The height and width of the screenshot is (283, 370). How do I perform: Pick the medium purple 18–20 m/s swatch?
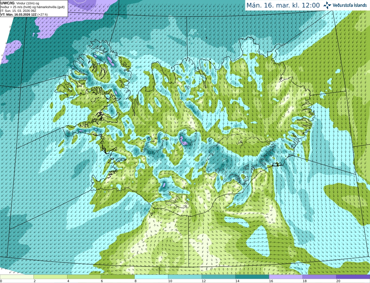point(319,277)
